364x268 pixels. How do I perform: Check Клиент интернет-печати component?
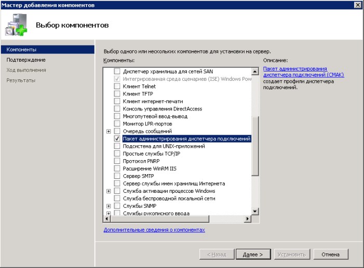tap(117, 101)
